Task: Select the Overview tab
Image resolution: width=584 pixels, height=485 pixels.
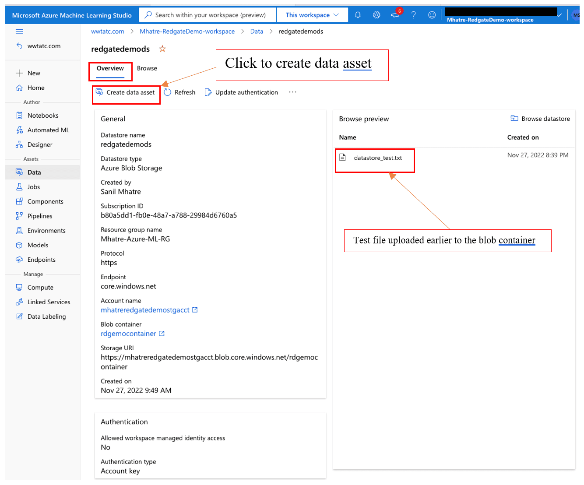Action: click(x=110, y=68)
